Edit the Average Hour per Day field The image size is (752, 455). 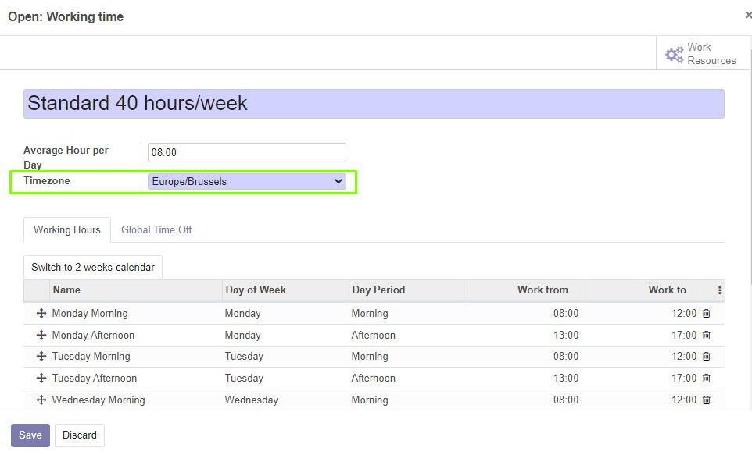(246, 152)
